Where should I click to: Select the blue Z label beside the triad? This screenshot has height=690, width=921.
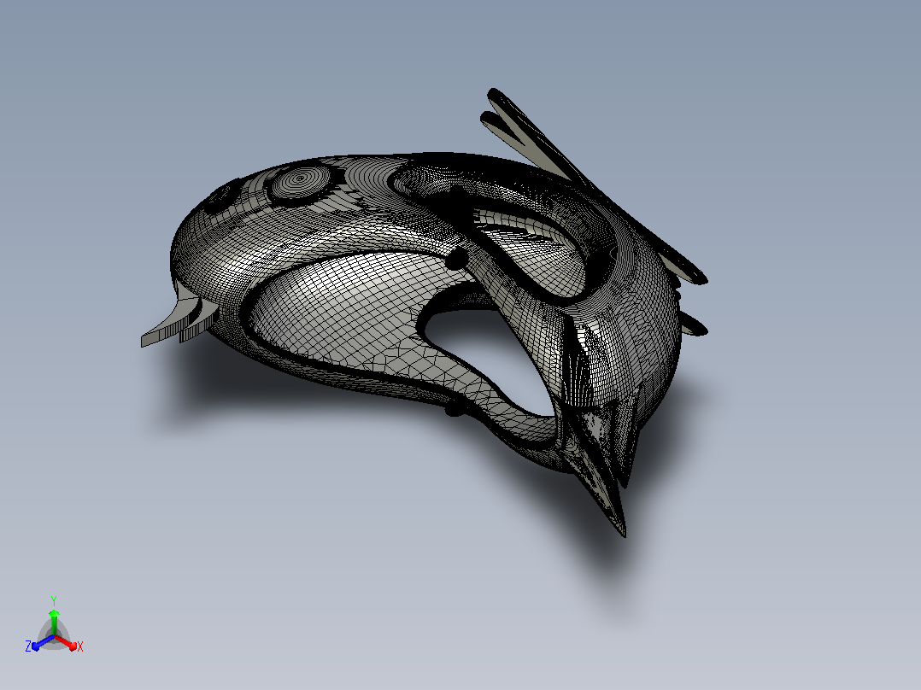(27, 646)
